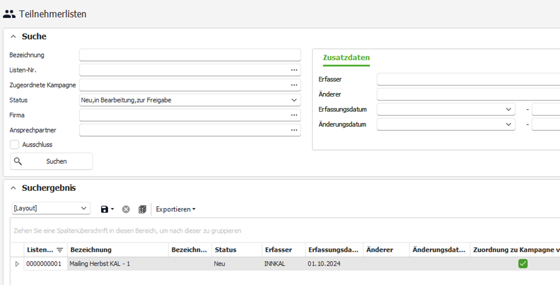Click the Suchen button
This screenshot has width=560, height=285.
click(x=51, y=161)
